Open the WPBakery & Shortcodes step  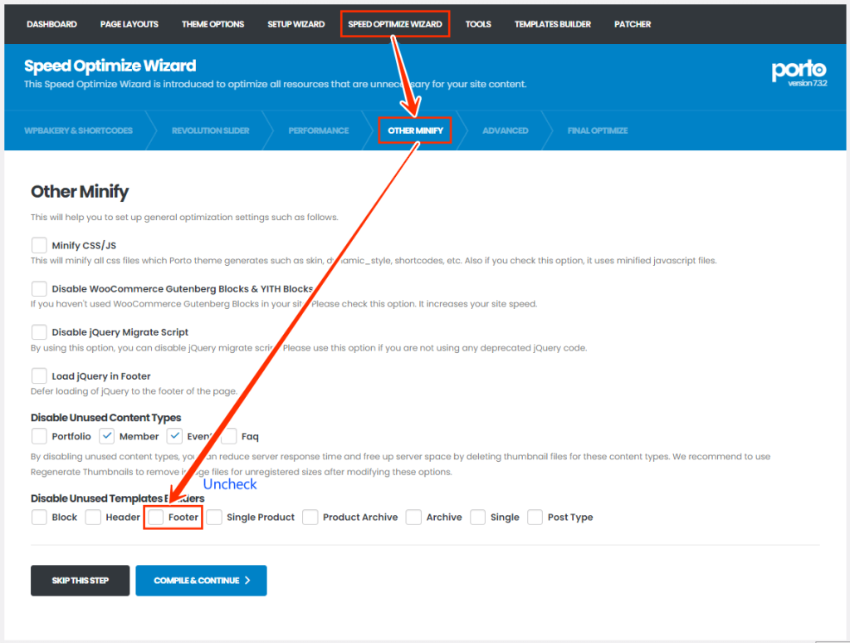point(78,130)
